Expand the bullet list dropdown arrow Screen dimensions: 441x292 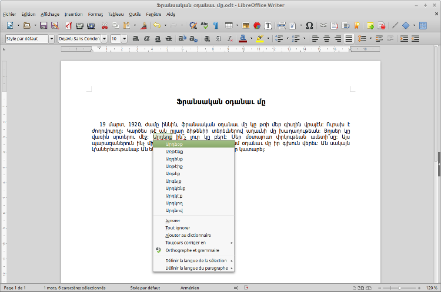click(x=288, y=39)
